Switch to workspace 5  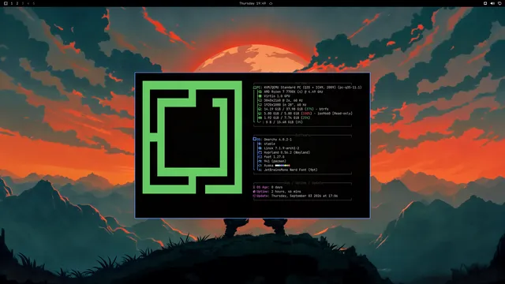point(34,3)
